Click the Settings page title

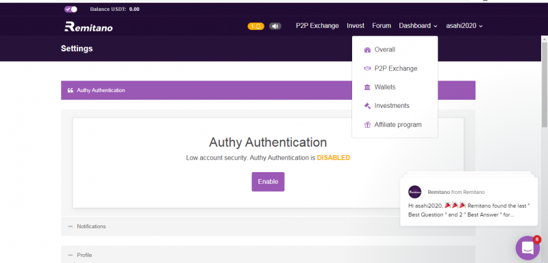click(x=77, y=49)
